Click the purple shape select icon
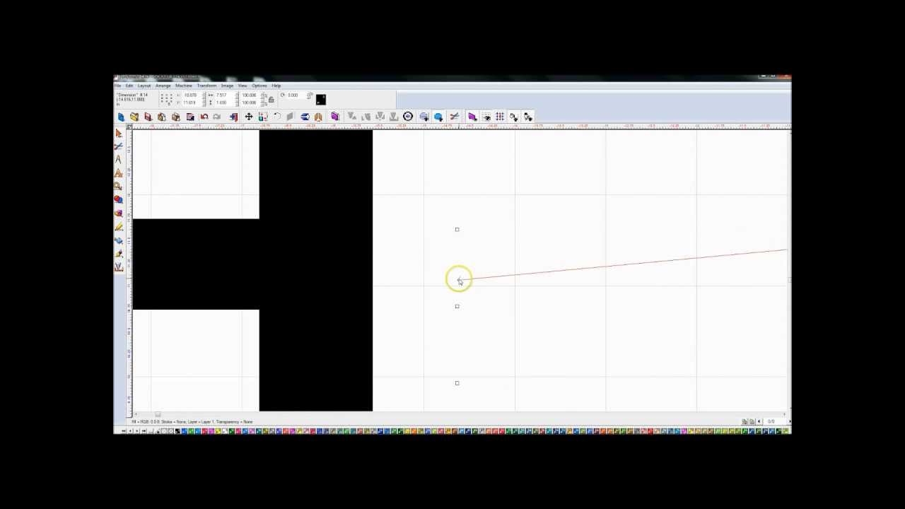The height and width of the screenshot is (509, 905). (472, 117)
